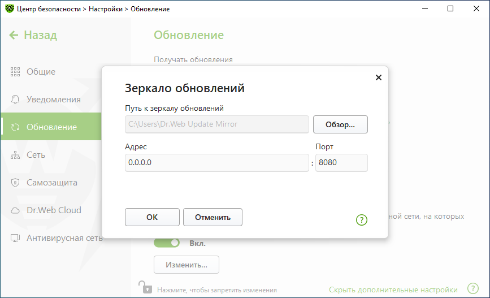The height and width of the screenshot is (298, 490).
Task: Click the Сеть network icon
Action: point(15,155)
